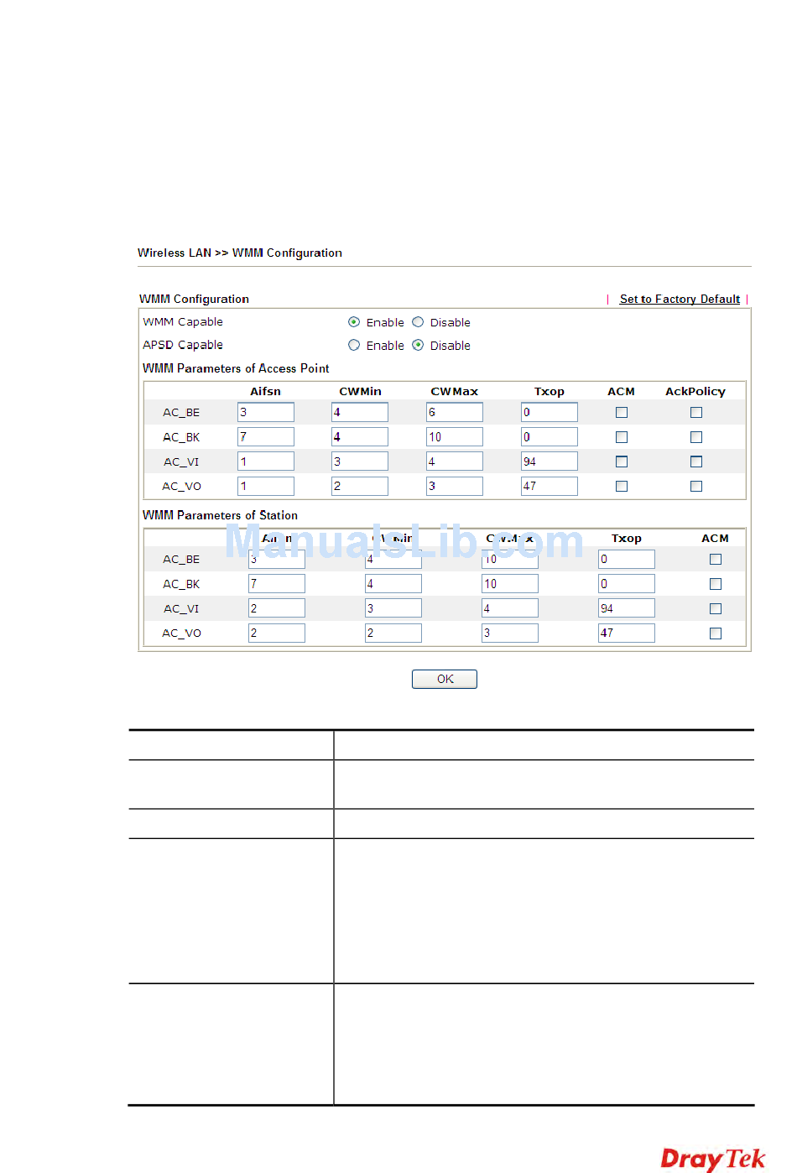Select Station Aifsn field for AC_BK

pos(277,584)
